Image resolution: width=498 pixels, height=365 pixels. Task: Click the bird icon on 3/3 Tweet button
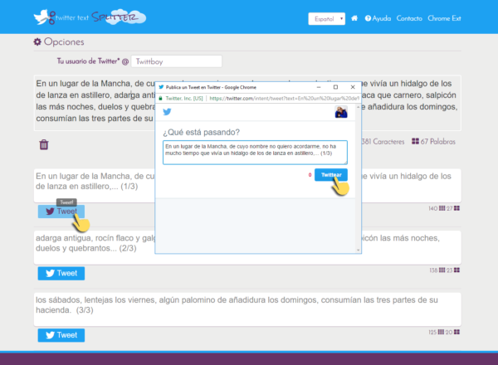(50, 335)
